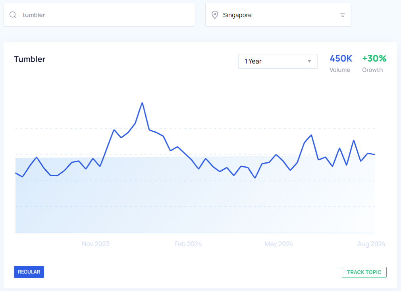Click the May 2024 axis label

click(x=279, y=244)
